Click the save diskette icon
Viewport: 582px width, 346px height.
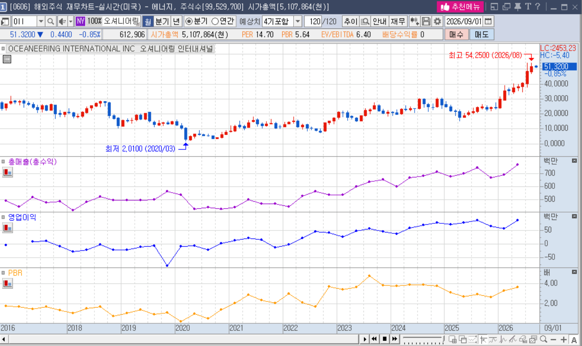[426, 21]
